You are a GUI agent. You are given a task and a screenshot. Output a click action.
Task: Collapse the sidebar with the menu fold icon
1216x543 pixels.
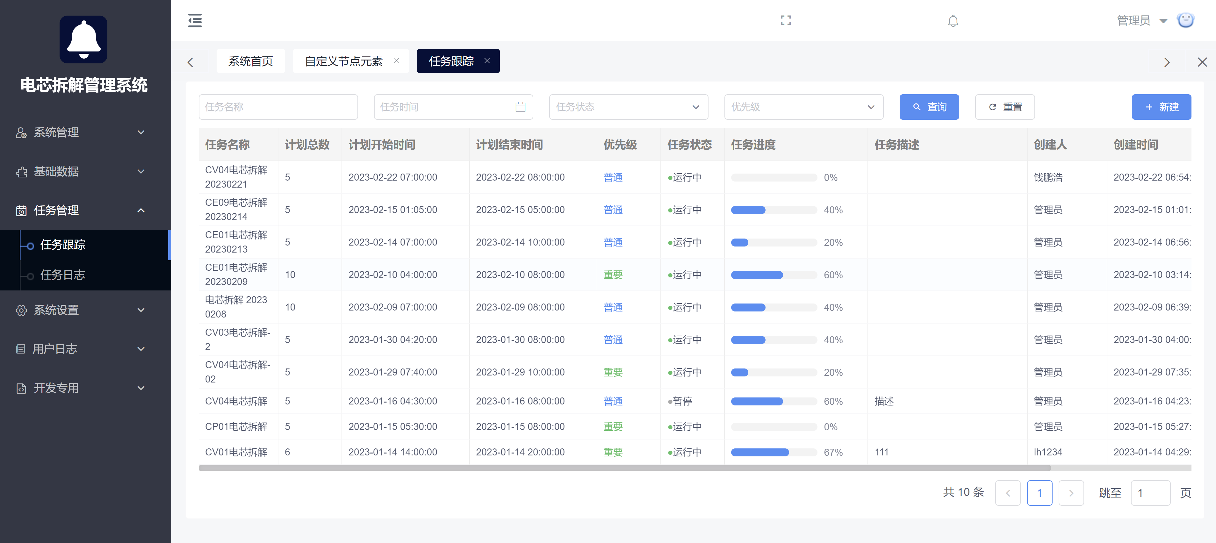tap(194, 20)
